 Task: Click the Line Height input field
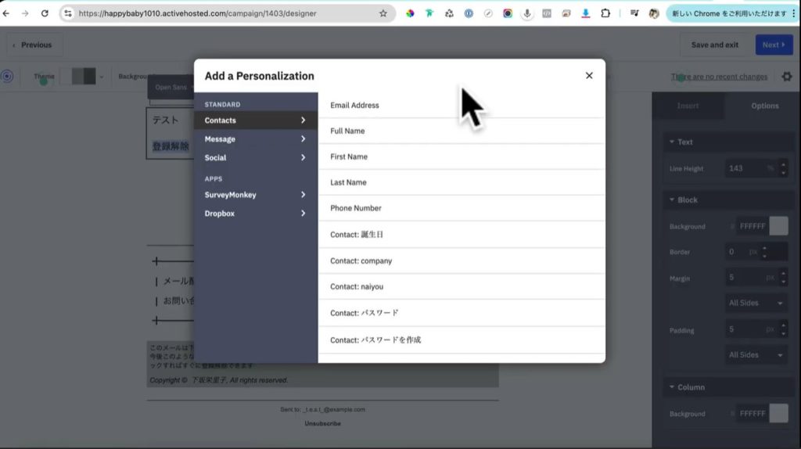(x=743, y=168)
